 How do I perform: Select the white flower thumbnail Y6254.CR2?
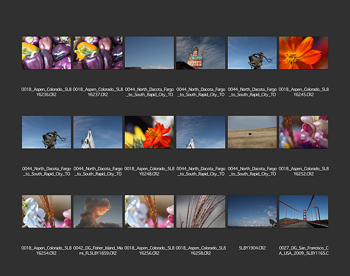[x=47, y=212]
